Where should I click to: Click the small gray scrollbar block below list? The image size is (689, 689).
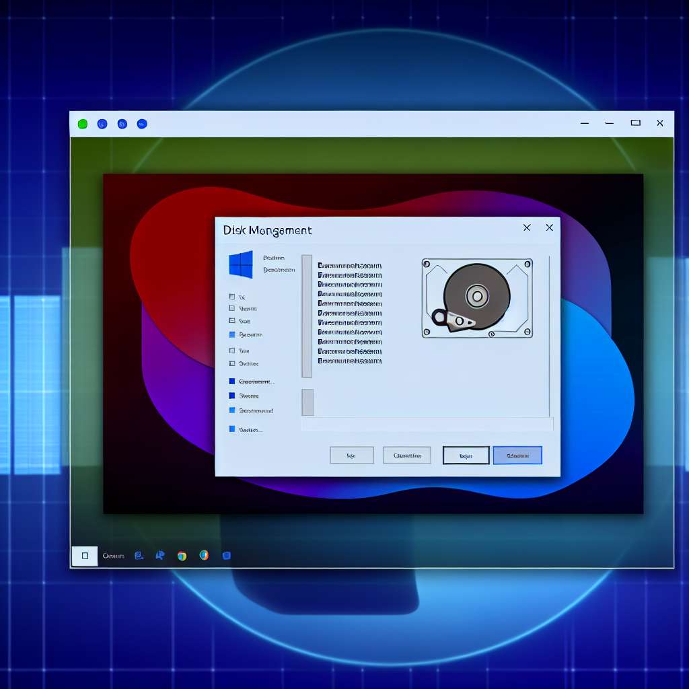[307, 402]
